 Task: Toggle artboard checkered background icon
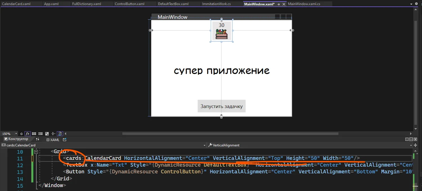point(47,134)
